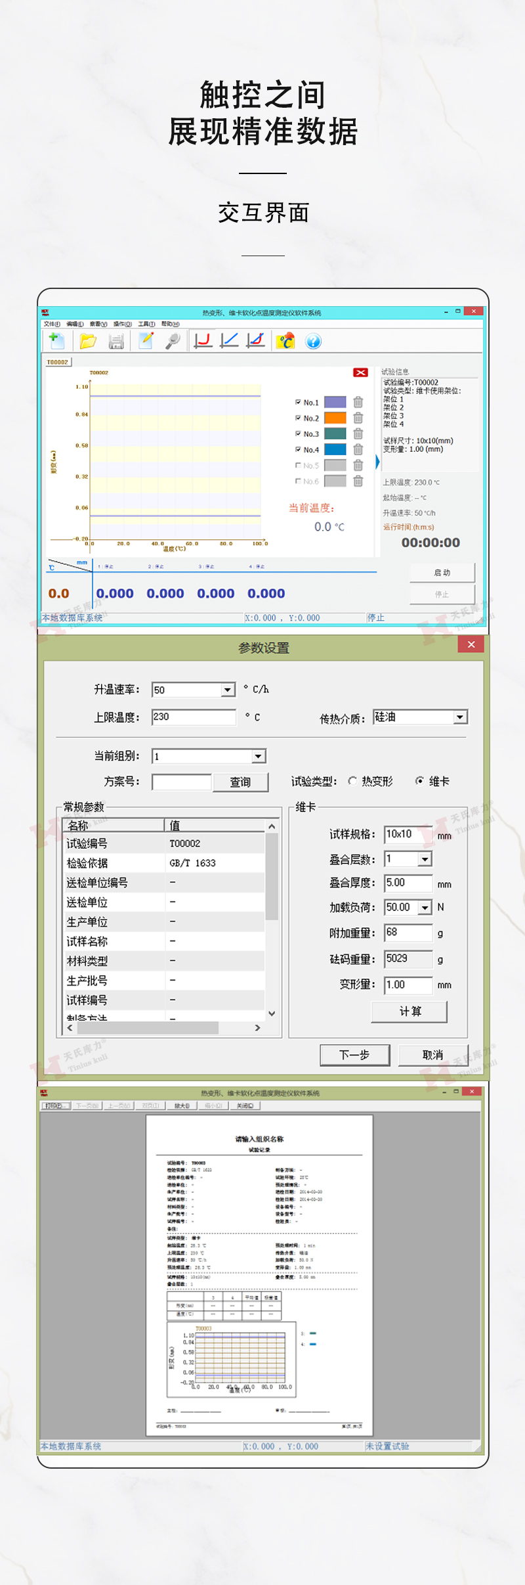
Task: Select the 热变形 test type radio button
Action: coord(353,781)
